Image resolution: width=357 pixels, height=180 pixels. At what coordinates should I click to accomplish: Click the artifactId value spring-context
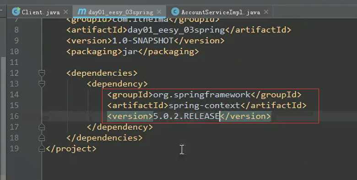205,106
